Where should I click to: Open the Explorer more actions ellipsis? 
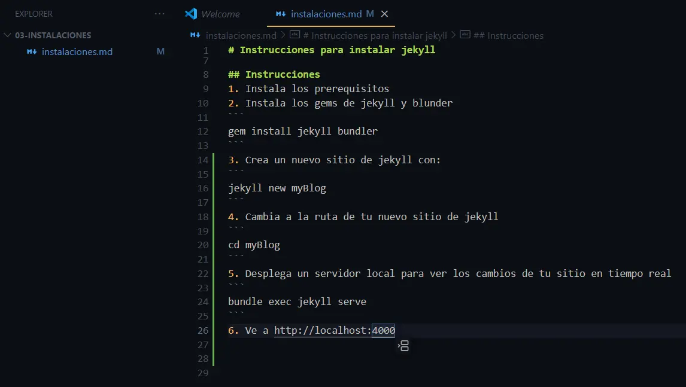point(160,14)
